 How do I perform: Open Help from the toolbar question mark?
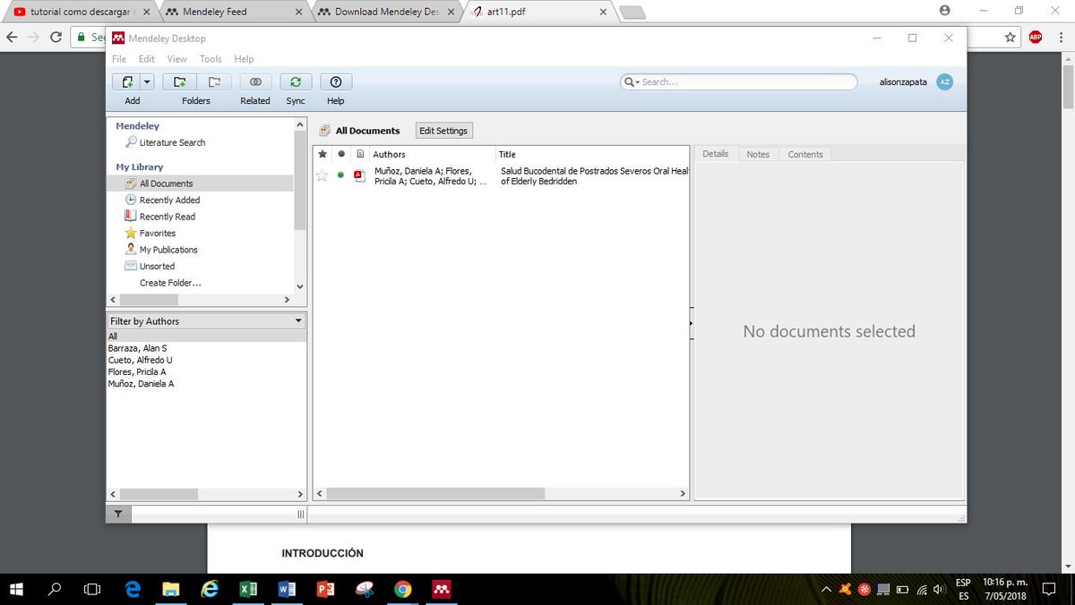tap(336, 81)
